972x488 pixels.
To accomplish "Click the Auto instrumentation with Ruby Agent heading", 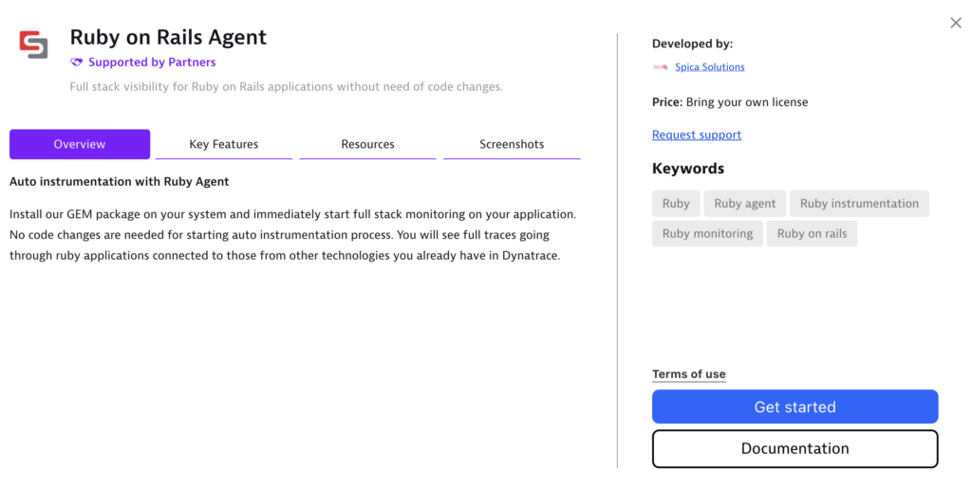I will tap(119, 181).
